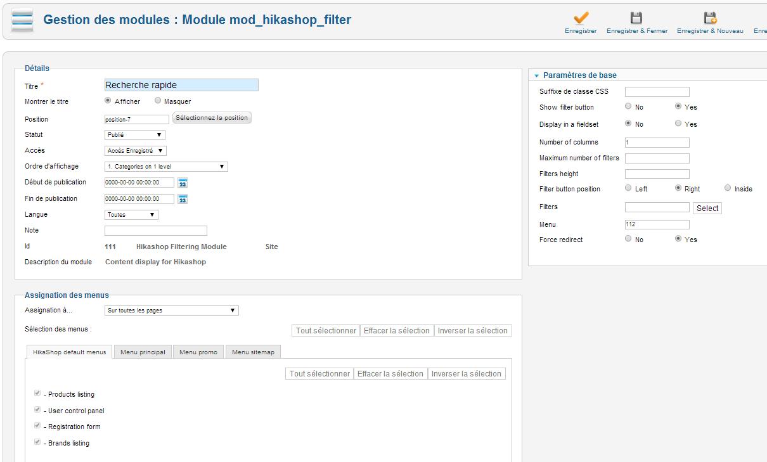Click the Enregistrer & Nouveau icon
This screenshot has height=462, width=767.
coord(710,18)
